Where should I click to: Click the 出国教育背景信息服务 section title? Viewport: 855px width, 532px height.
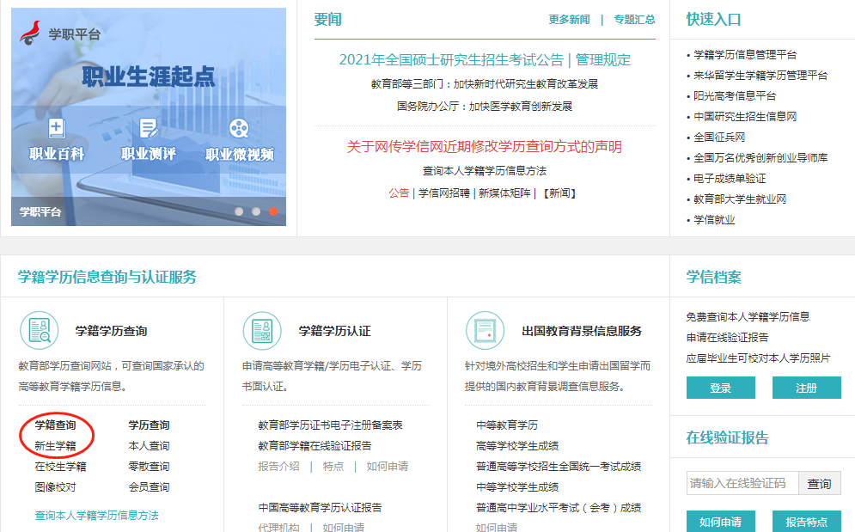click(582, 331)
